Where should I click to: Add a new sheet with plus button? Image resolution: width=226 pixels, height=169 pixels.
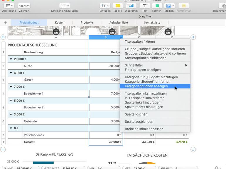coord(6,23)
